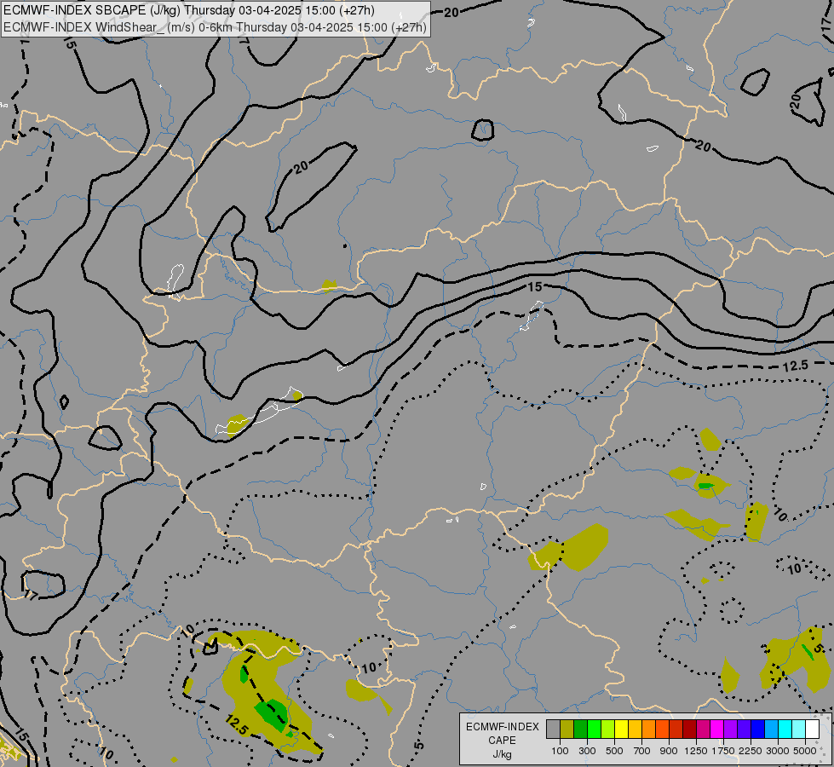Image resolution: width=834 pixels, height=767 pixels.
Task: Select the dark red legend swatch
Action: (x=689, y=730)
